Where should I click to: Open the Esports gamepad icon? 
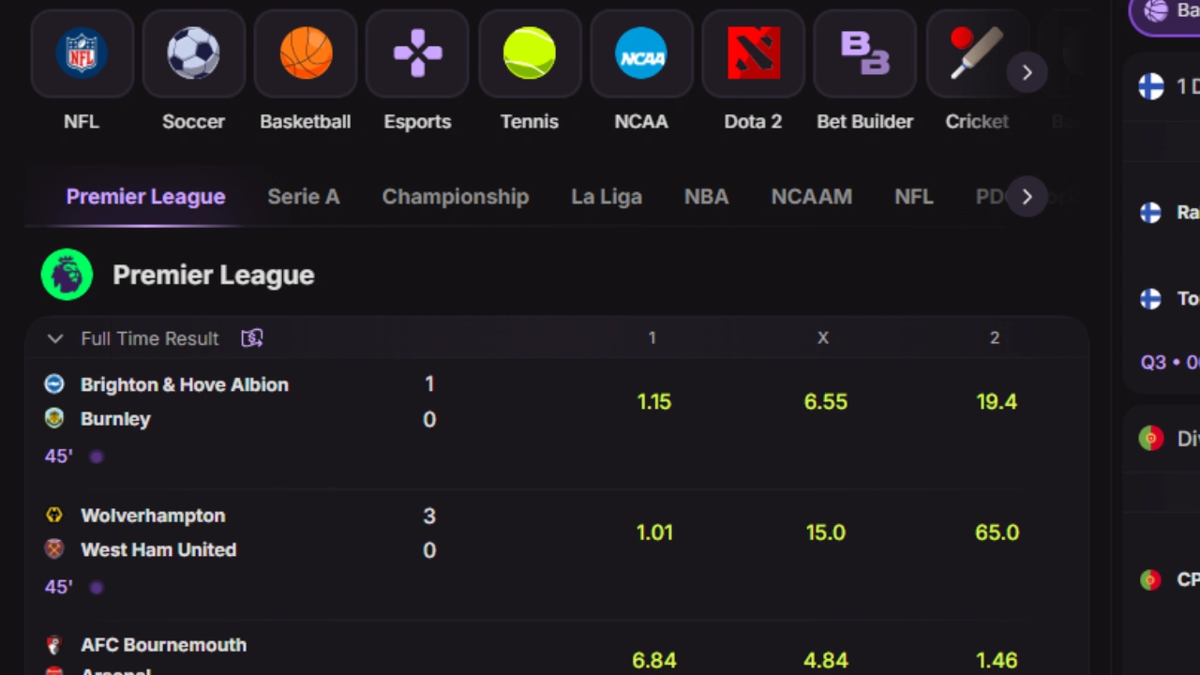point(417,53)
